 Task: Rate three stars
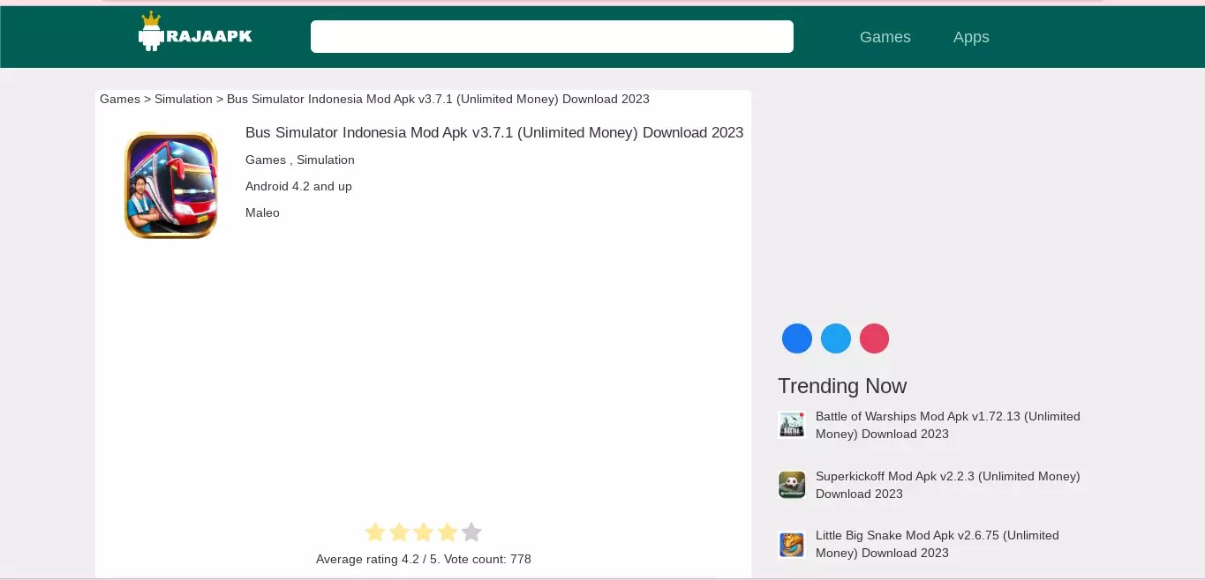coord(424,532)
